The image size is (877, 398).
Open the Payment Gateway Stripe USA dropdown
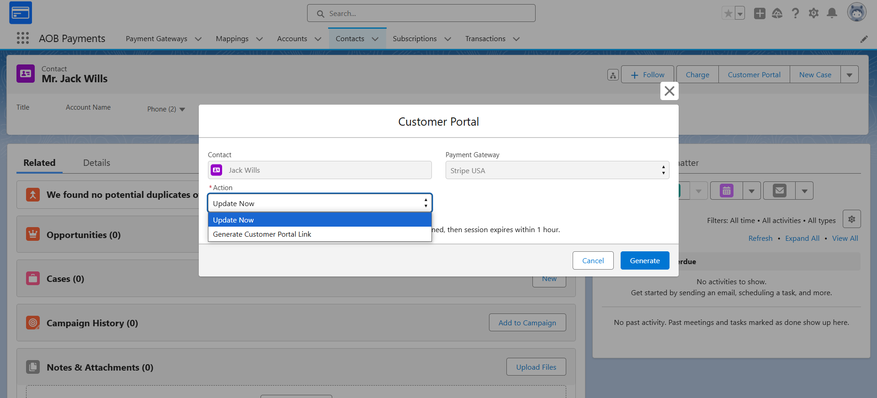tap(557, 170)
